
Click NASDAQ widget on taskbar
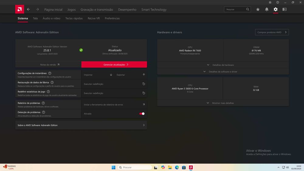[9, 167]
